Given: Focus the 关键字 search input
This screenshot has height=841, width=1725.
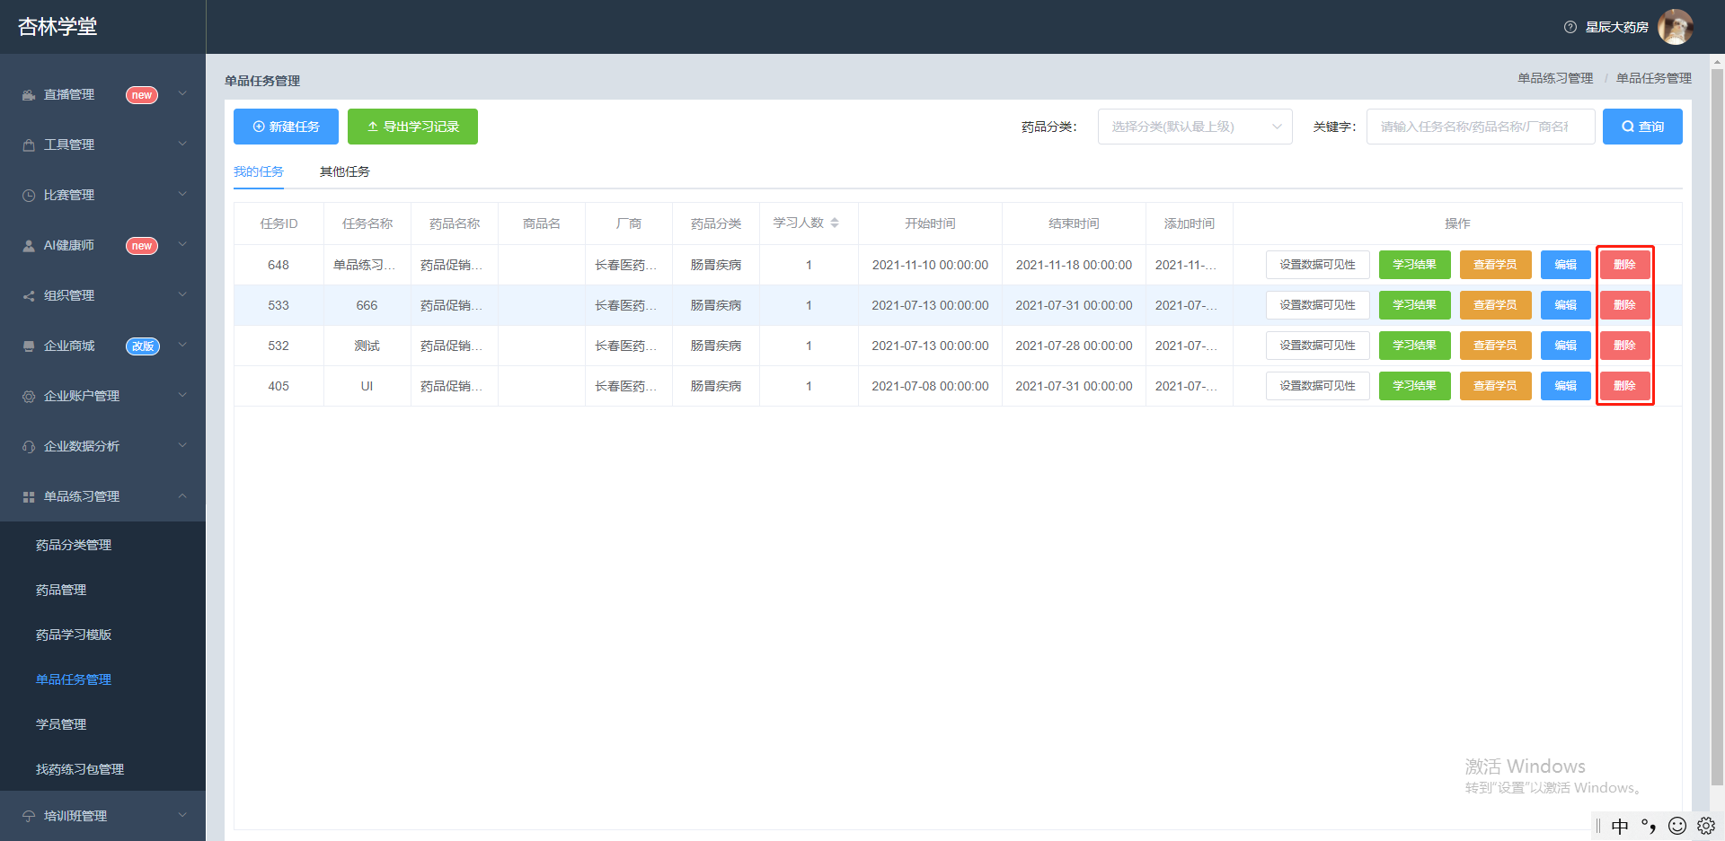Looking at the screenshot, I should (1481, 127).
